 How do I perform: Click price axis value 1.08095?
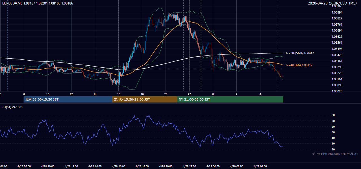point(337,85)
